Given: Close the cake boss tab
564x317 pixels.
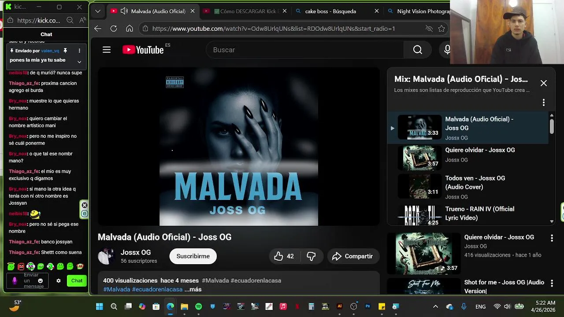Looking at the screenshot, I should coord(376,11).
